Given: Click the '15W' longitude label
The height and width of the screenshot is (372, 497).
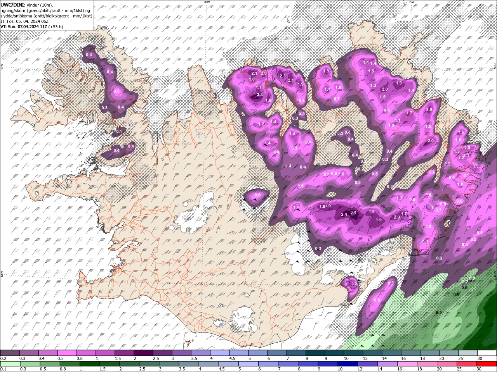Looking at the screenshot, I should pyautogui.click(x=411, y=2).
